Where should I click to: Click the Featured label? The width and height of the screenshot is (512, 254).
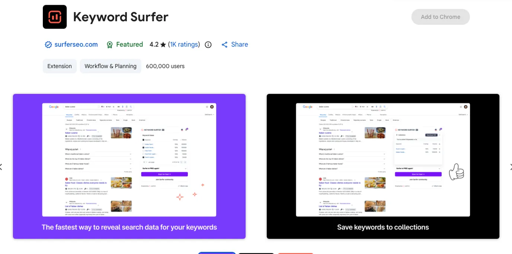pos(129,44)
